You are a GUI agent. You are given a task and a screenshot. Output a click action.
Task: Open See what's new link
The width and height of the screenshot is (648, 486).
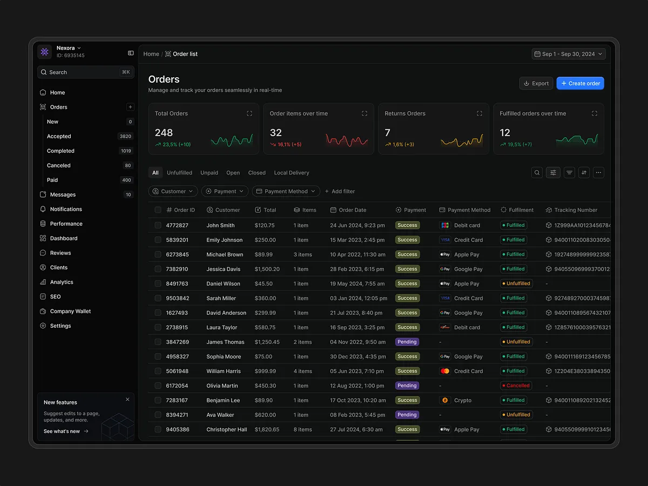coord(61,431)
